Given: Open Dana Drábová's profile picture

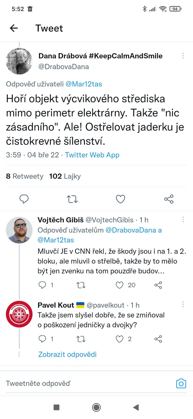Looking at the screenshot, I should coord(19,61).
